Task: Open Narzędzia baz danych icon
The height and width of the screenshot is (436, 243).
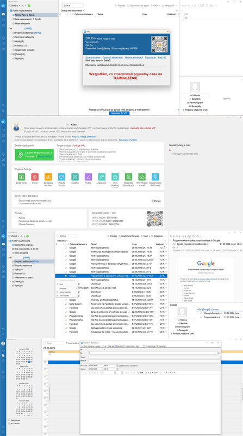Action: [x=128, y=177]
